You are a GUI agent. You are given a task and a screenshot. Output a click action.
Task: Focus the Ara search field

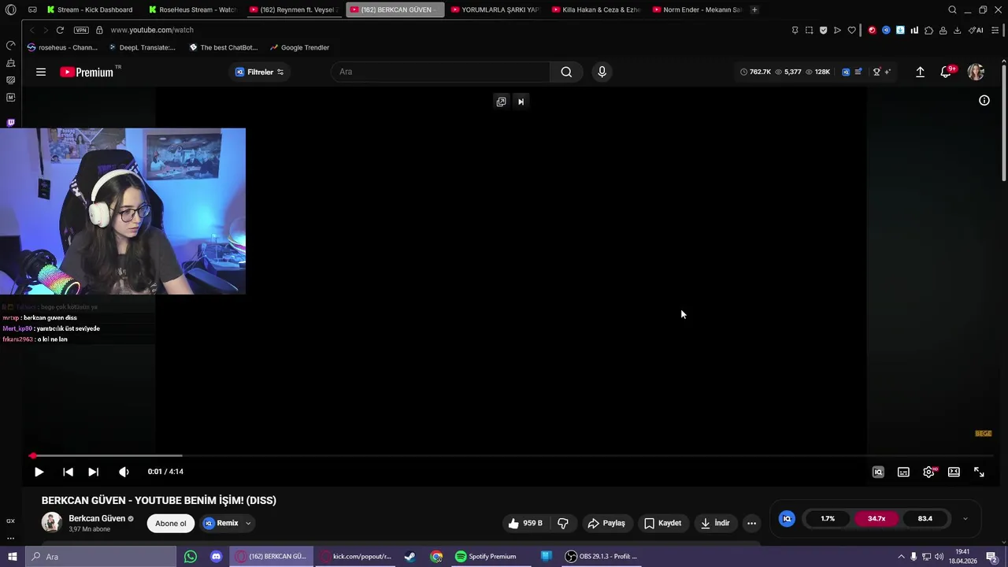point(441,72)
